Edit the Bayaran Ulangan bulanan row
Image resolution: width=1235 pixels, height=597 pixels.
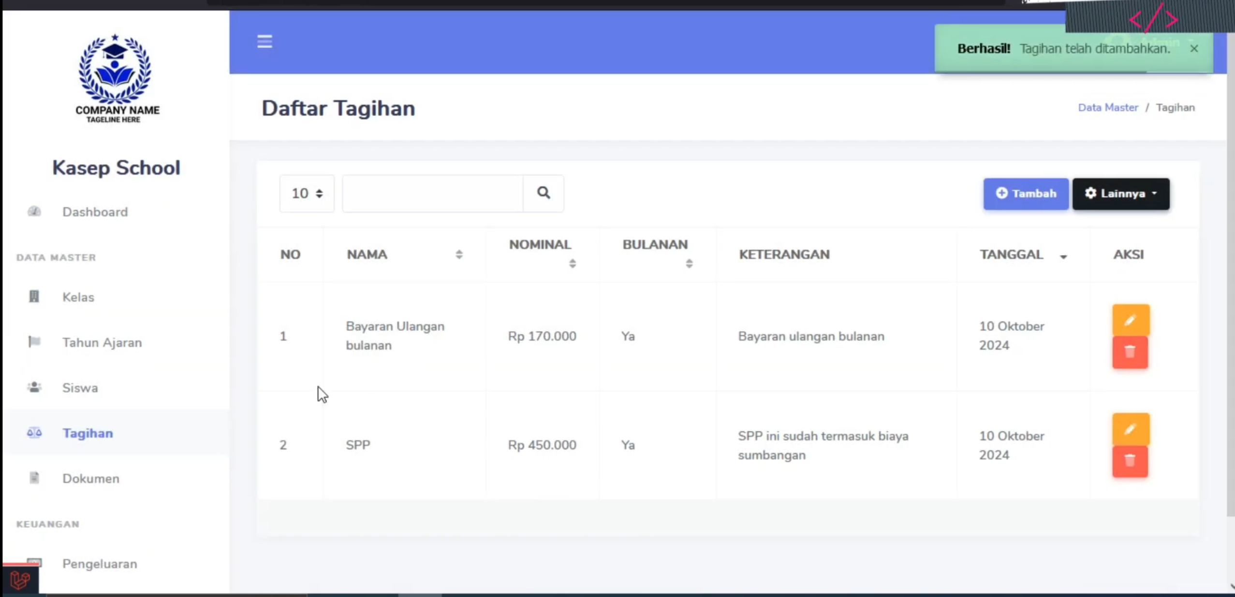click(1130, 320)
